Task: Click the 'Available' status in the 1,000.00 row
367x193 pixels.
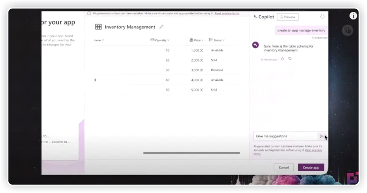Action: [x=217, y=50]
